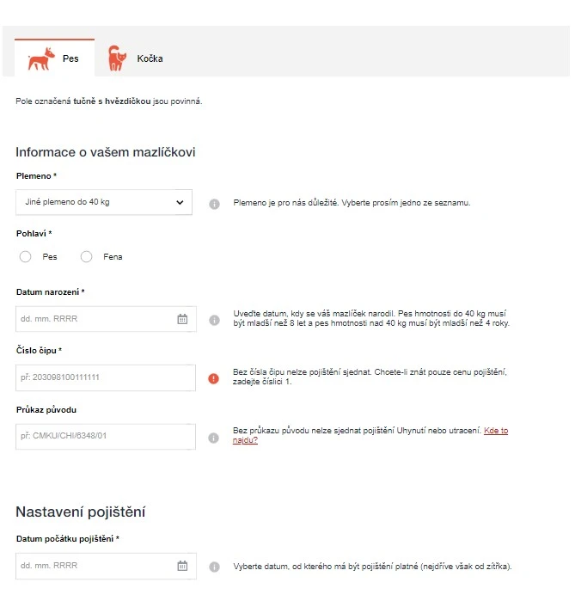Switch to the Pes tab
The width and height of the screenshot is (575, 607).
[x=54, y=58]
